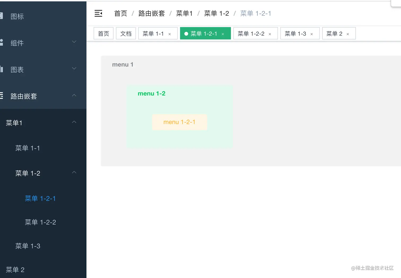Image resolution: width=401 pixels, height=278 pixels.
Task: Open 菜单 1-2-2 in the sidebar
Action: tap(43, 222)
